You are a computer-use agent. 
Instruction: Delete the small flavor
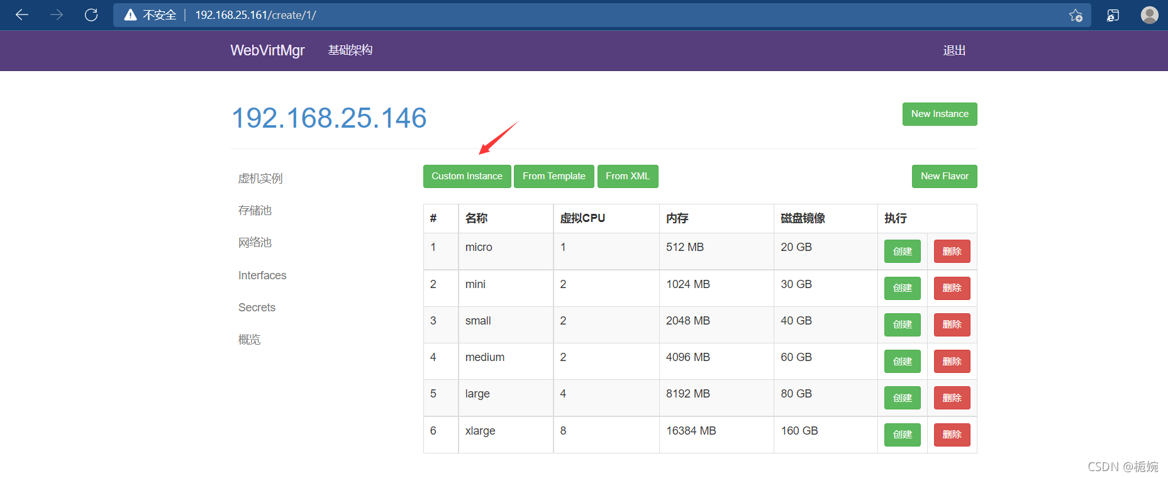tap(952, 325)
